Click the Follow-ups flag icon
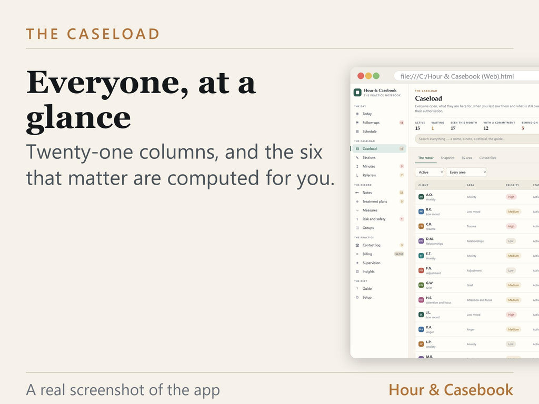The width and height of the screenshot is (539, 404). click(357, 123)
